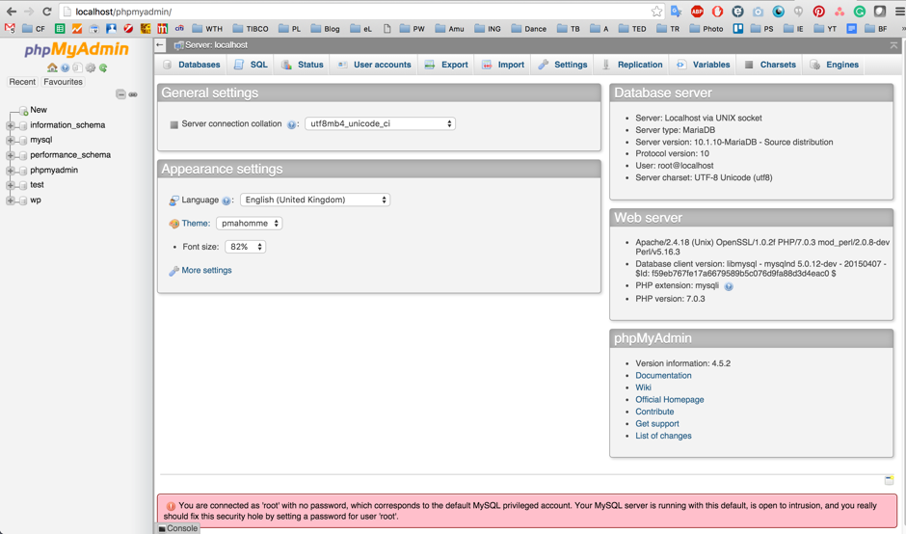This screenshot has height=534, width=906.
Task: Click the mysqli PHP extension help icon
Action: tap(729, 286)
